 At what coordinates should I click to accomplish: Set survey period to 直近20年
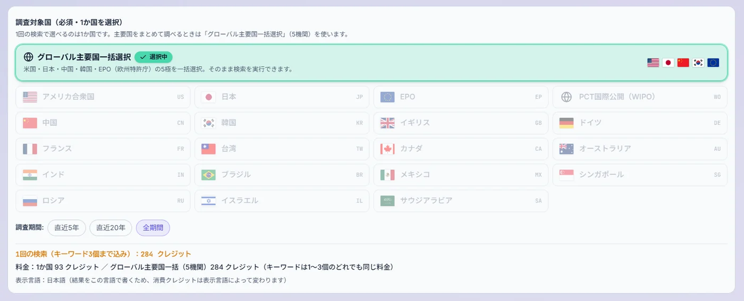(111, 228)
